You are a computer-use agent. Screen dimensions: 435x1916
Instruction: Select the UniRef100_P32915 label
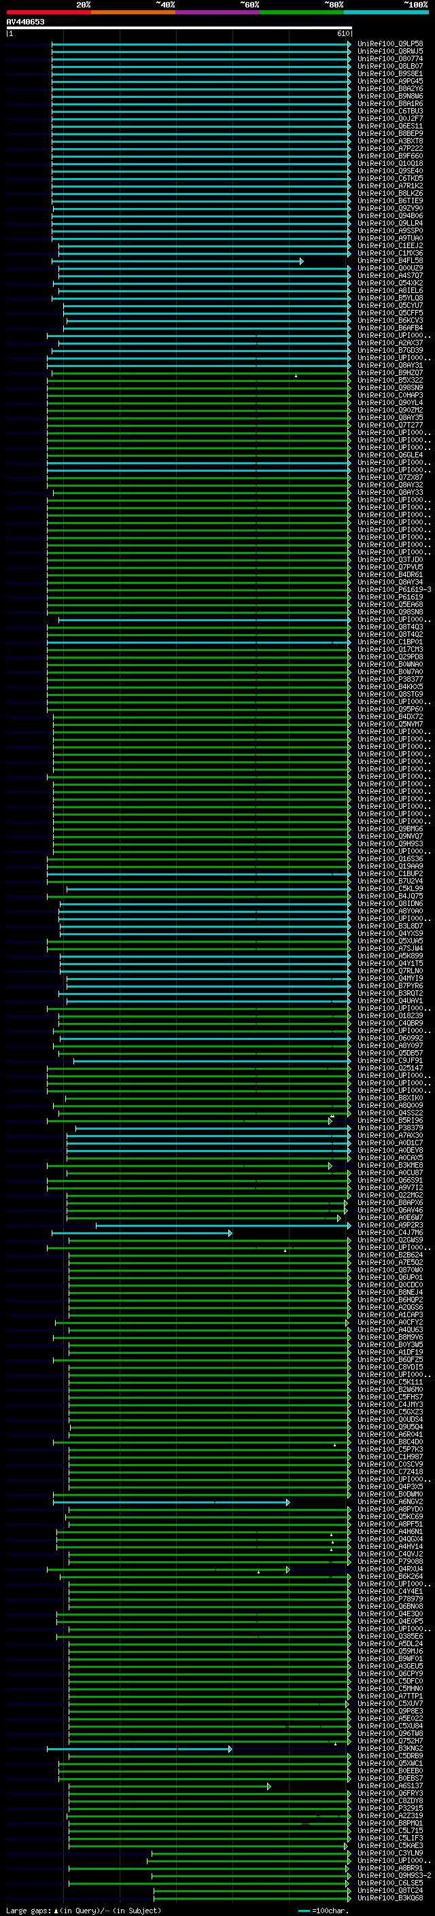click(390, 1808)
